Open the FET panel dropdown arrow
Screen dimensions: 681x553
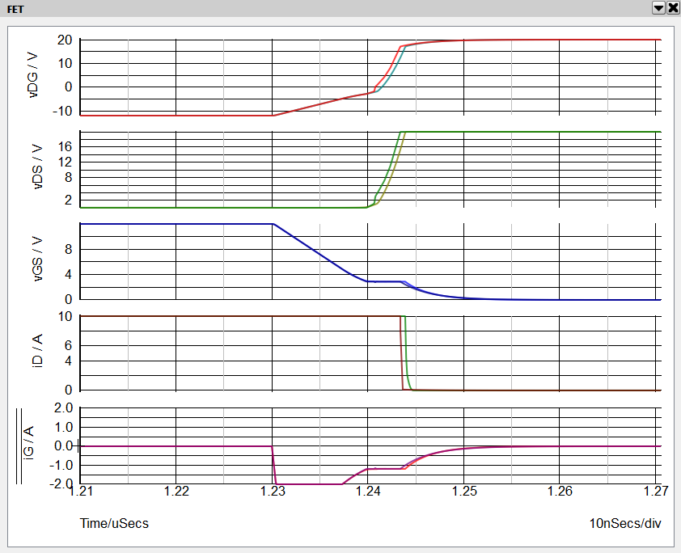(x=658, y=7)
